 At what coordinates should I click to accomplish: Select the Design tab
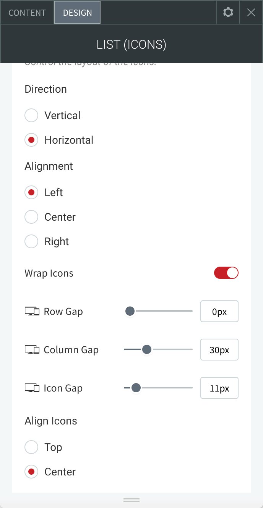point(78,13)
